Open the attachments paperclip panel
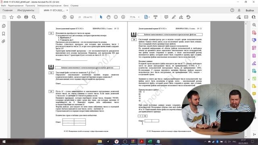This screenshot has width=258, height=145. click(4, 41)
